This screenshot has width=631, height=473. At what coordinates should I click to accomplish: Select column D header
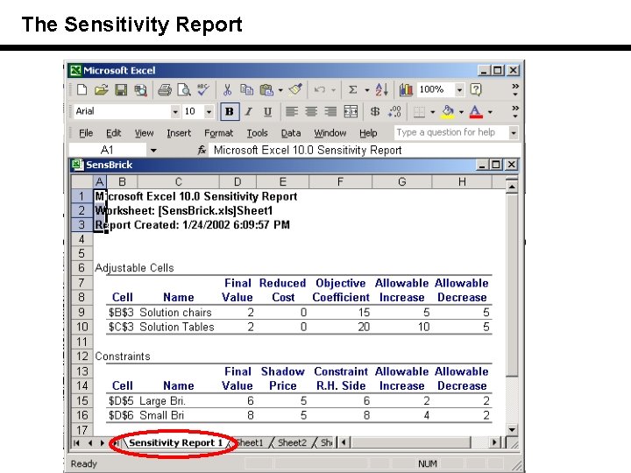pyautogui.click(x=238, y=182)
